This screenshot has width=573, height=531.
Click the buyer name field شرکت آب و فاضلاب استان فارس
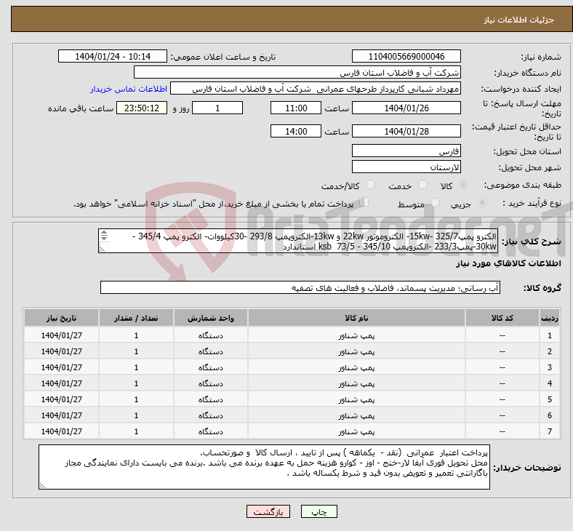pyautogui.click(x=297, y=72)
